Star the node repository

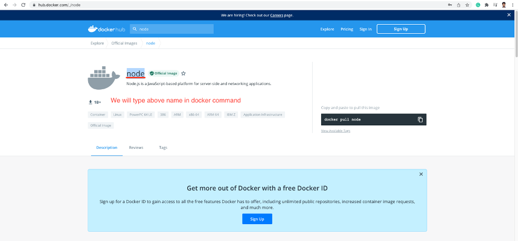click(x=184, y=74)
